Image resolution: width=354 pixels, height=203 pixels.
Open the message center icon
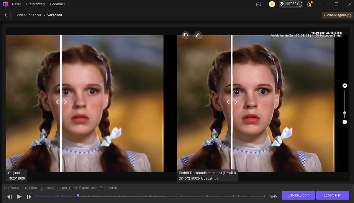point(259,4)
